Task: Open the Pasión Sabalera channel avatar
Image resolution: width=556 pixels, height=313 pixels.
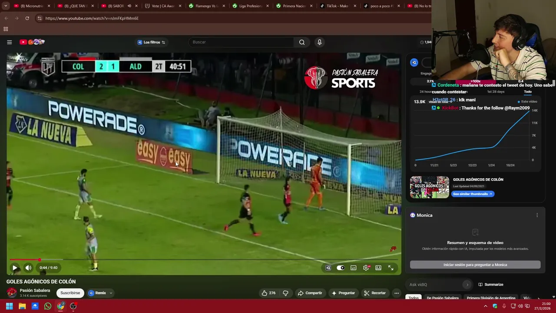Action: pos(12,293)
